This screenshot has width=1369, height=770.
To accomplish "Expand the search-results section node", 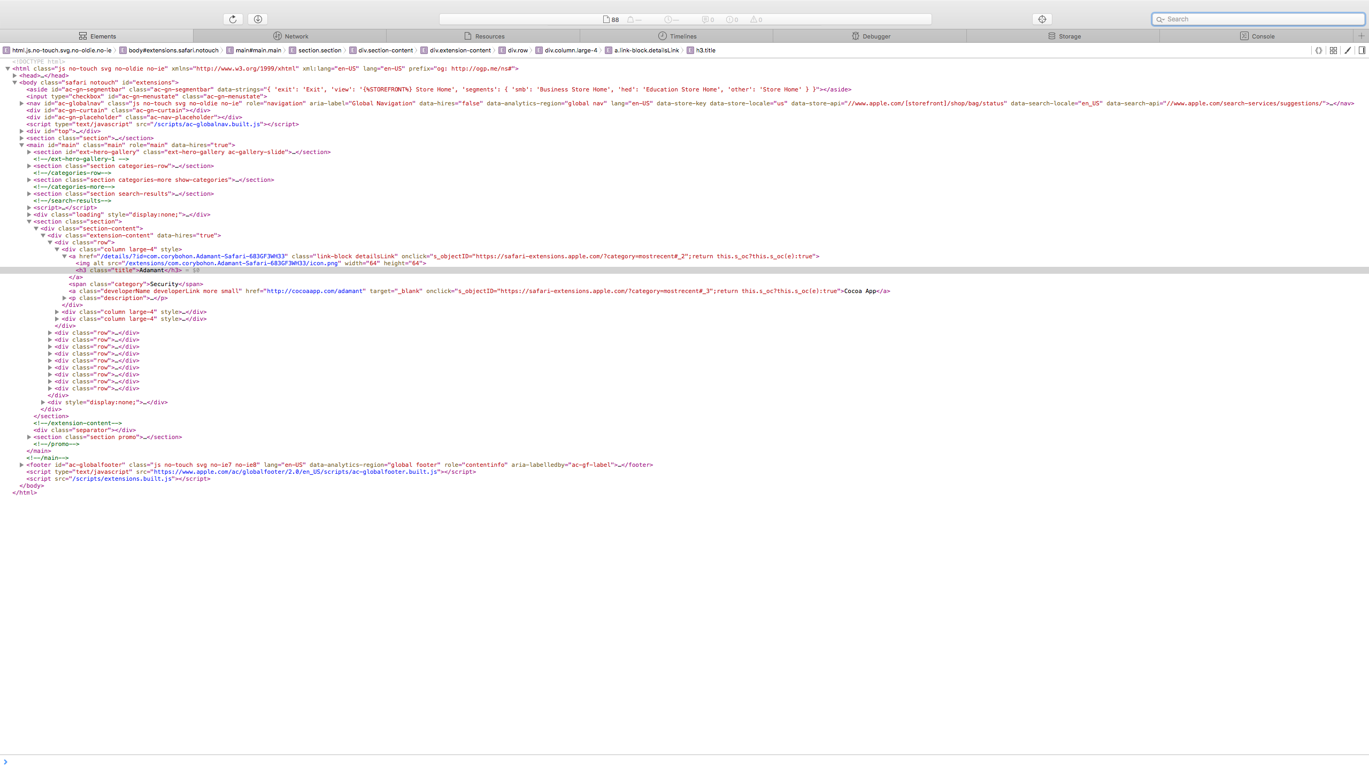I will point(29,194).
